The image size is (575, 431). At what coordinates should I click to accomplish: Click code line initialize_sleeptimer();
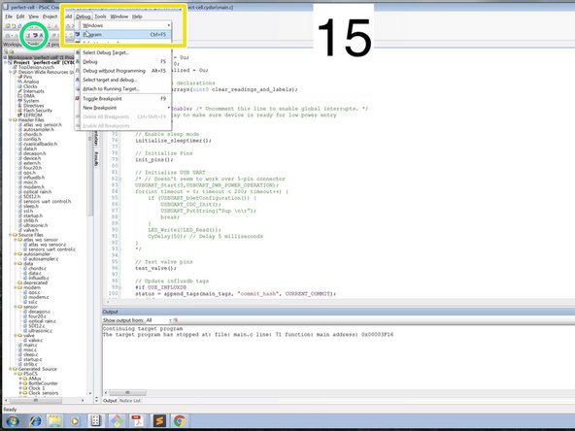click(x=173, y=141)
